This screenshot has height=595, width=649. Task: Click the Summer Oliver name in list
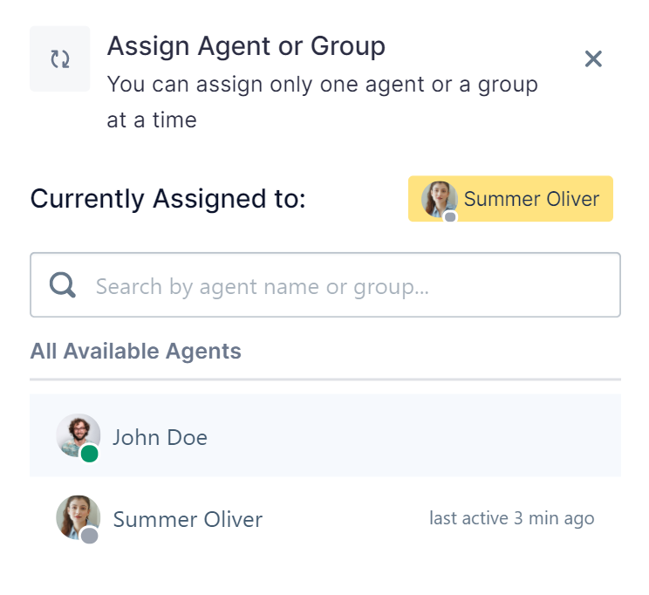188,519
